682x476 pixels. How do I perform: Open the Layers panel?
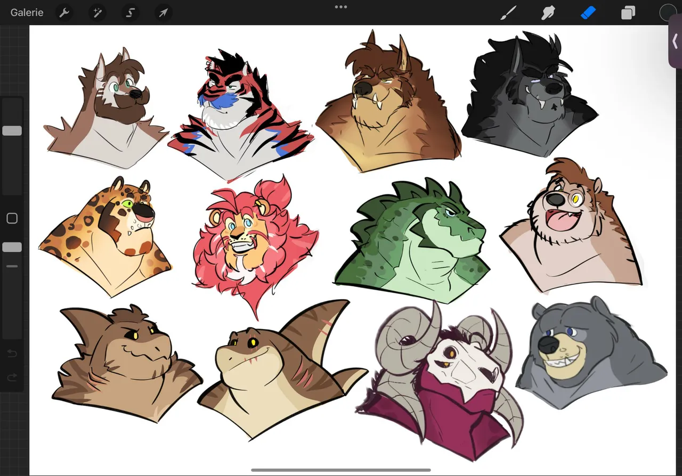click(628, 12)
